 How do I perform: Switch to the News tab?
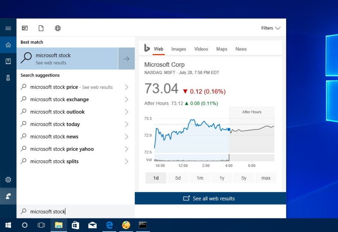(x=241, y=49)
